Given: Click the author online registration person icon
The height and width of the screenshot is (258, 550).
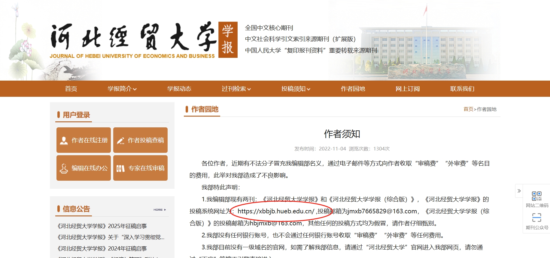Looking at the screenshot, I should pyautogui.click(x=64, y=141).
